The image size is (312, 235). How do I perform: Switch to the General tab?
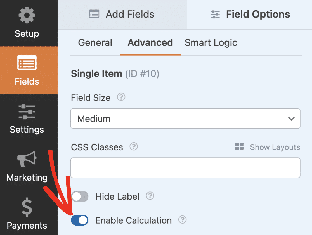click(x=95, y=43)
